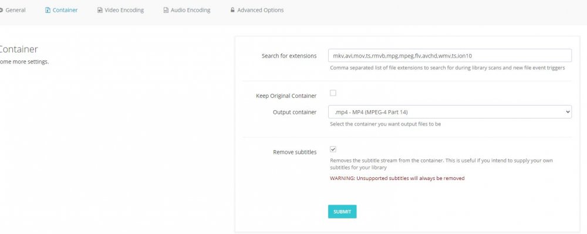
Task: Select the Container tab label
Action: (65, 11)
